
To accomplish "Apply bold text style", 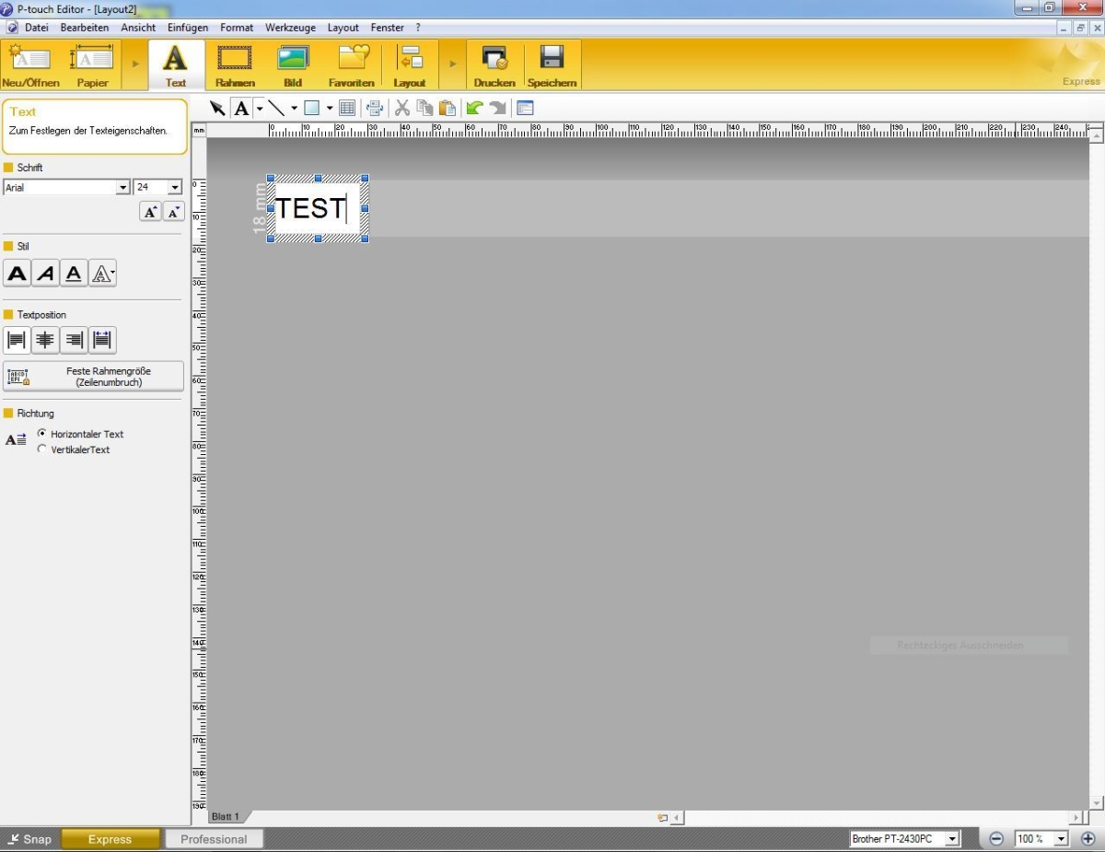I will click(17, 273).
